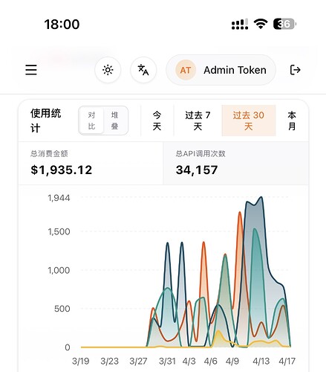This screenshot has height=372, width=326.
Task: Select the 过去 7 天 tab
Action: tap(198, 121)
